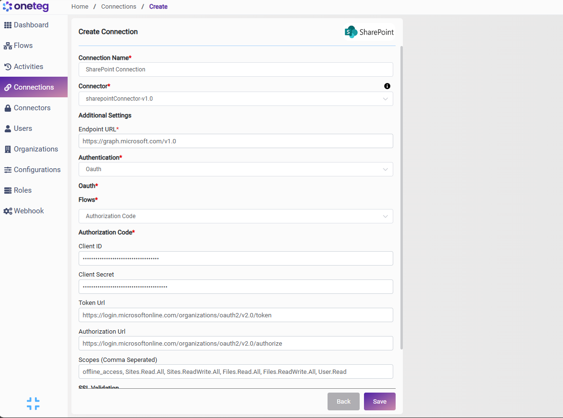
Task: Expand the Flows Authorization Code dropdown
Action: tap(235, 216)
